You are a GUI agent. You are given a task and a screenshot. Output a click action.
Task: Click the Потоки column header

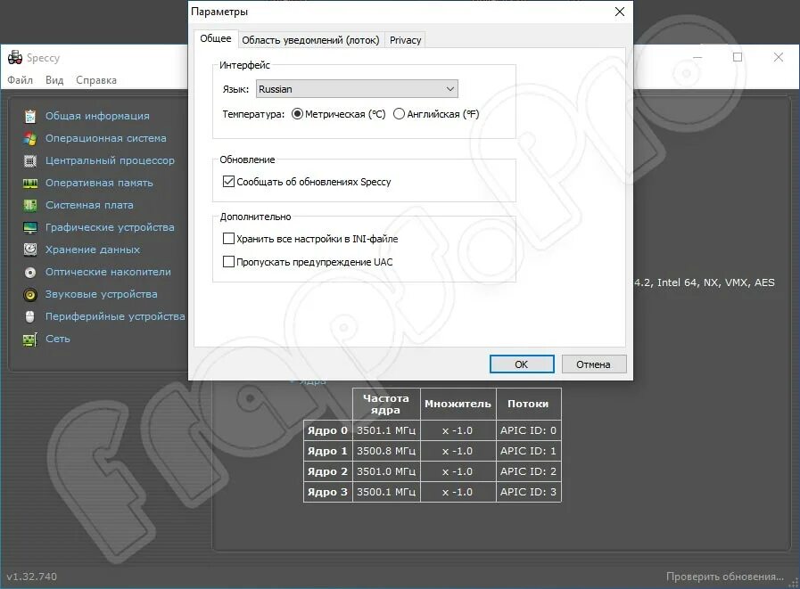click(x=528, y=404)
